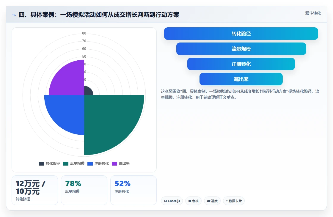Click the axis label 60 on chart
Viewport: 333px width, 217px height.
[84, 49]
